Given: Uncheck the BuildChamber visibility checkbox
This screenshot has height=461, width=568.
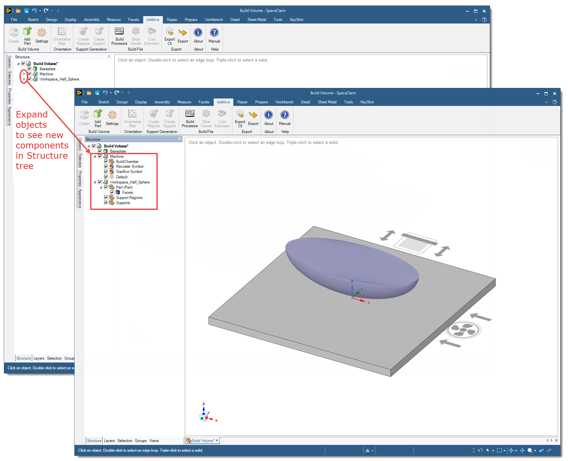Looking at the screenshot, I should point(106,162).
